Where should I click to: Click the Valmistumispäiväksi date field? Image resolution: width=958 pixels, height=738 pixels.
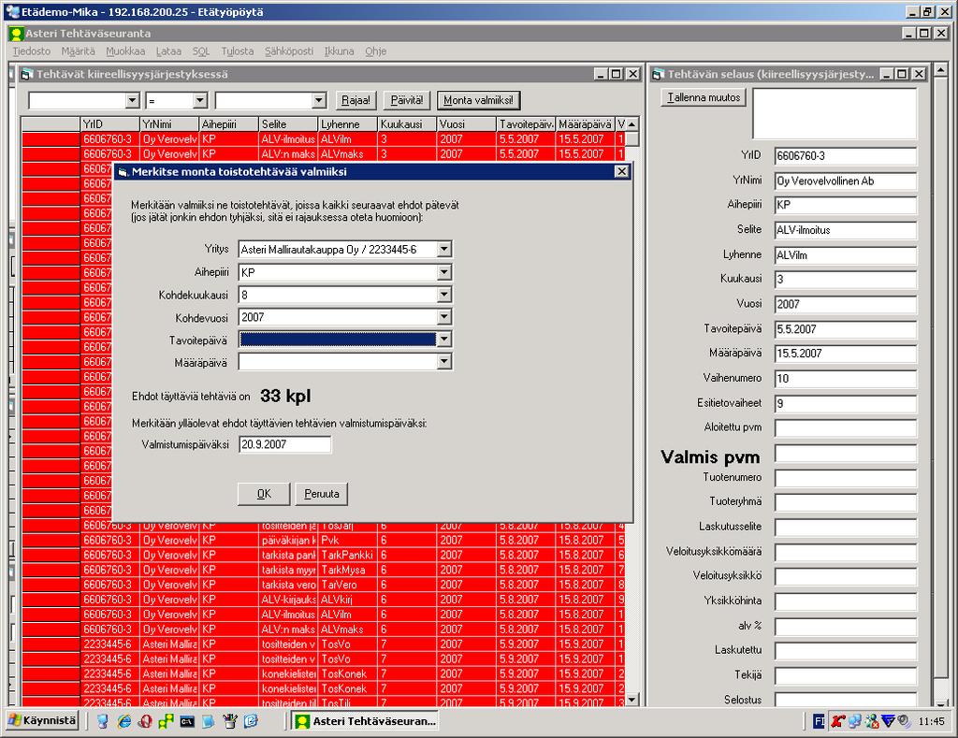pyautogui.click(x=284, y=444)
